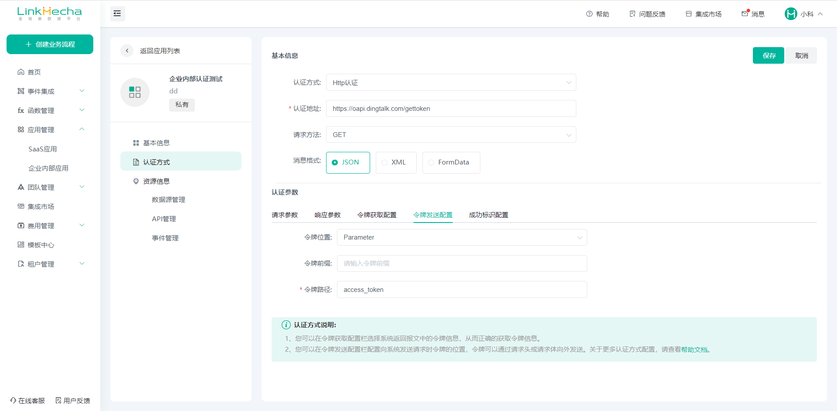Click the 令牌前缀 input field
837x411 pixels.
click(x=462, y=264)
